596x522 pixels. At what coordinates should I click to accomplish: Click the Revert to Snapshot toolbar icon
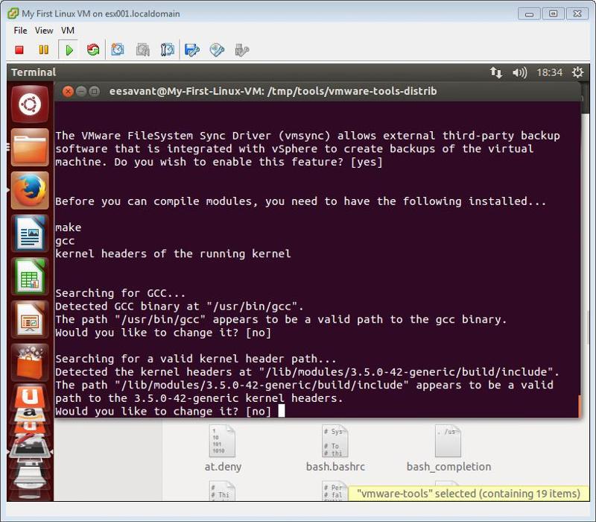point(142,50)
